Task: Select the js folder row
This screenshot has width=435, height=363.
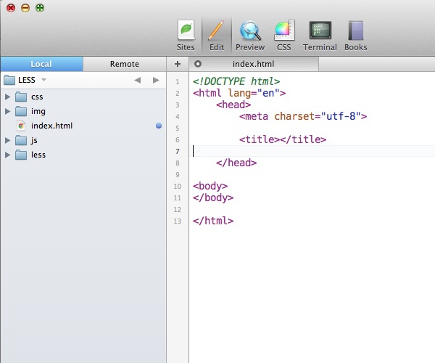Action: 83,140
